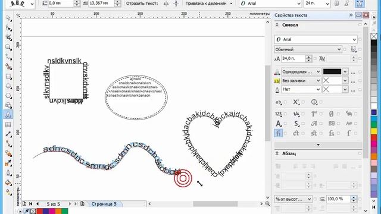Select the Artistic Media tool
Viewport: 381px width, 214px height.
tap(8, 67)
